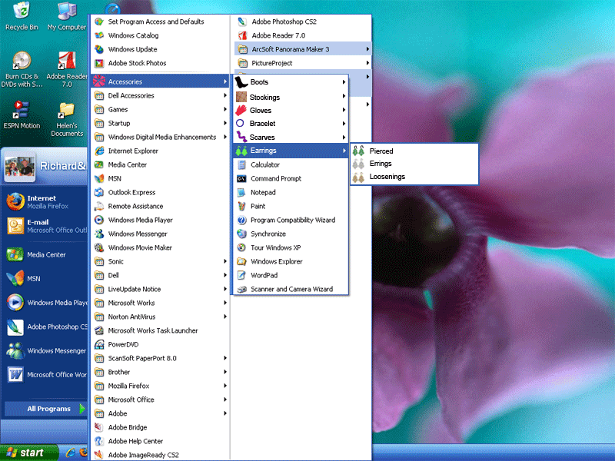Open Microsoft Office Word in left pane
Screen dimensions: 615x461
(45, 375)
